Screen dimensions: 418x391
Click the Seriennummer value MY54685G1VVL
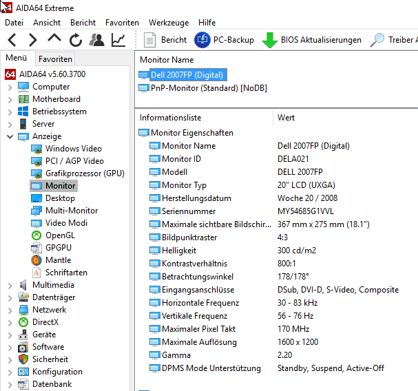pos(306,211)
